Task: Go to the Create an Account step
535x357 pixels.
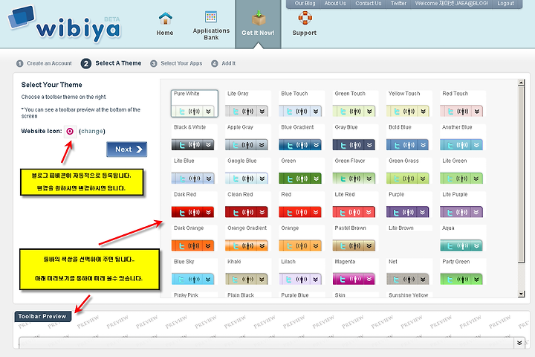Action: tap(50, 63)
